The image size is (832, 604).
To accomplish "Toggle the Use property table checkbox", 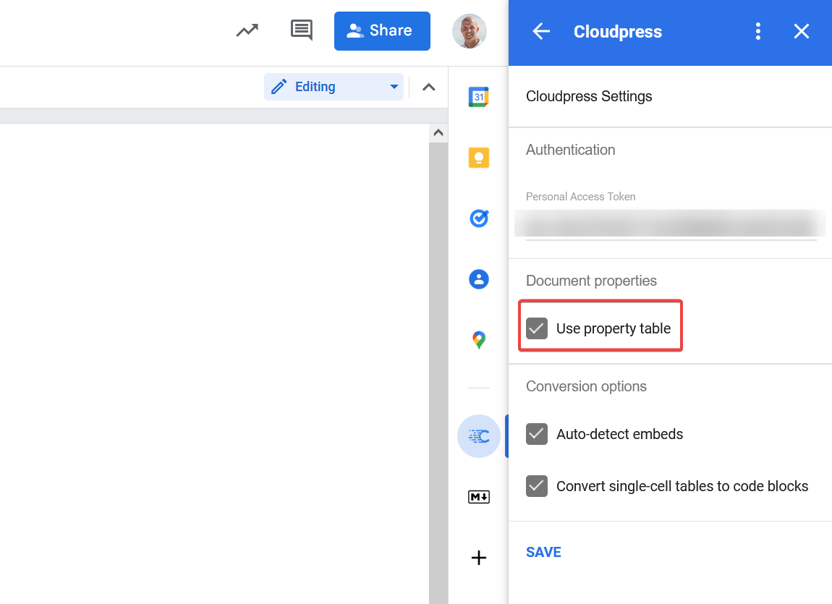I will [536, 328].
